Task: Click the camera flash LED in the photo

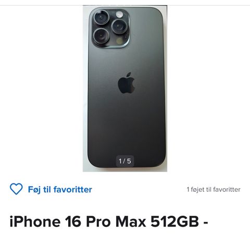Action: tap(119, 15)
